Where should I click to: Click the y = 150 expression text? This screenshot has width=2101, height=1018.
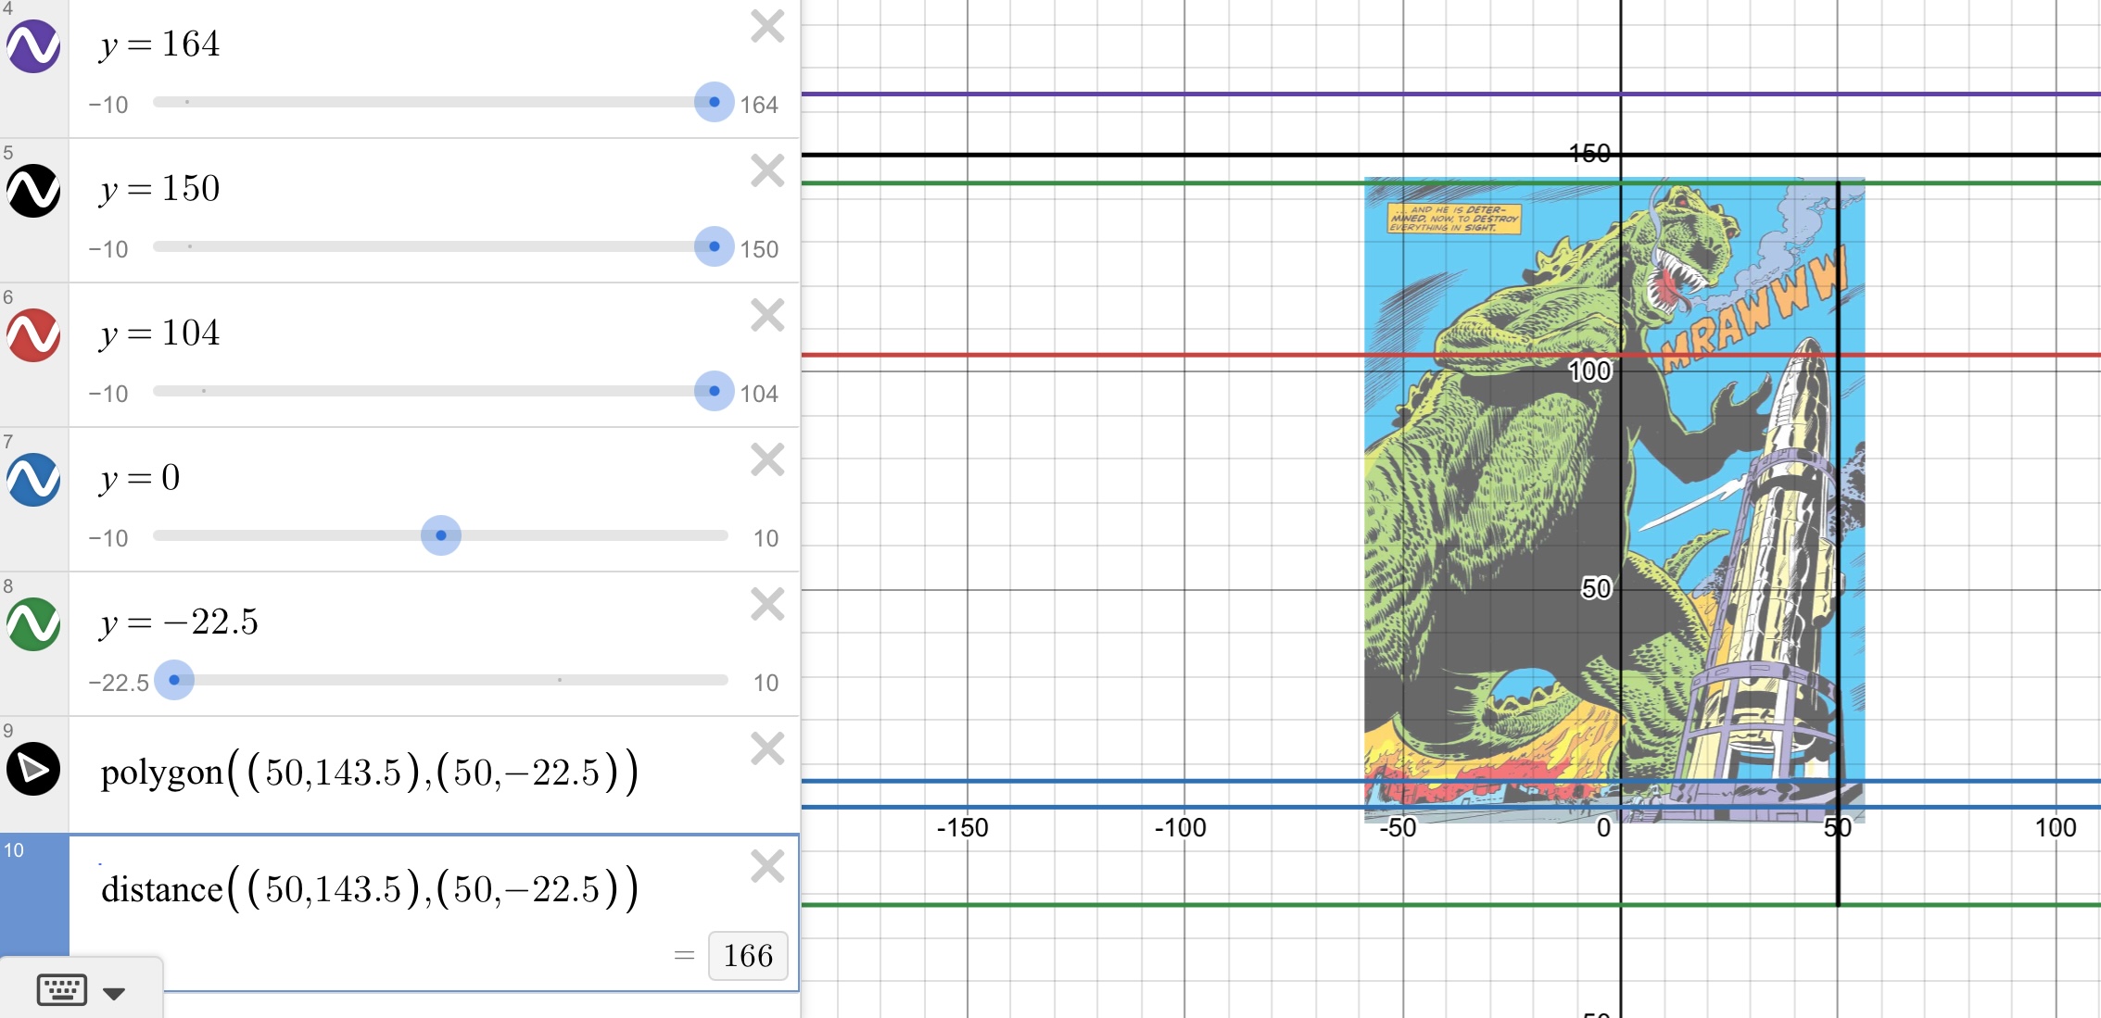[x=160, y=189]
